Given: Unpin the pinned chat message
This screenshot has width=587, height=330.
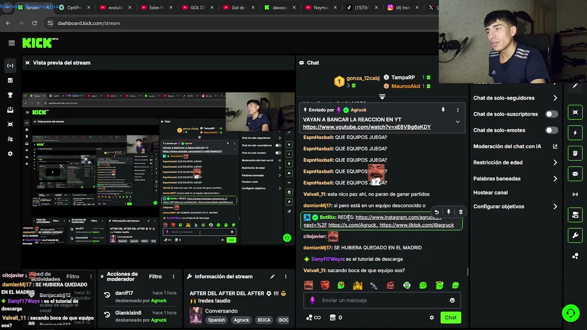Looking at the screenshot, I should (x=443, y=110).
